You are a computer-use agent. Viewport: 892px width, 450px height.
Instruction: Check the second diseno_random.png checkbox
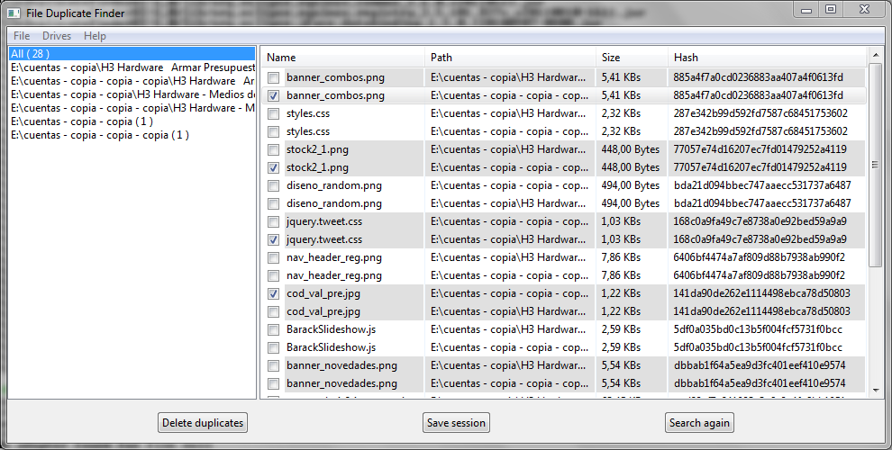(274, 203)
